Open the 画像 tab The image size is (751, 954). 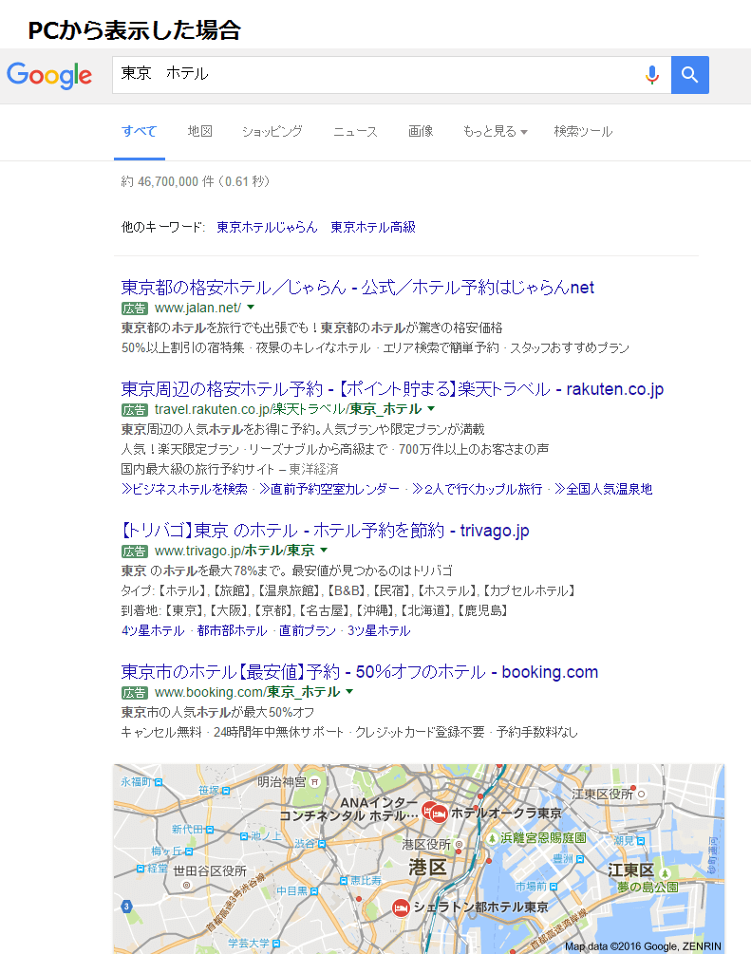421,131
